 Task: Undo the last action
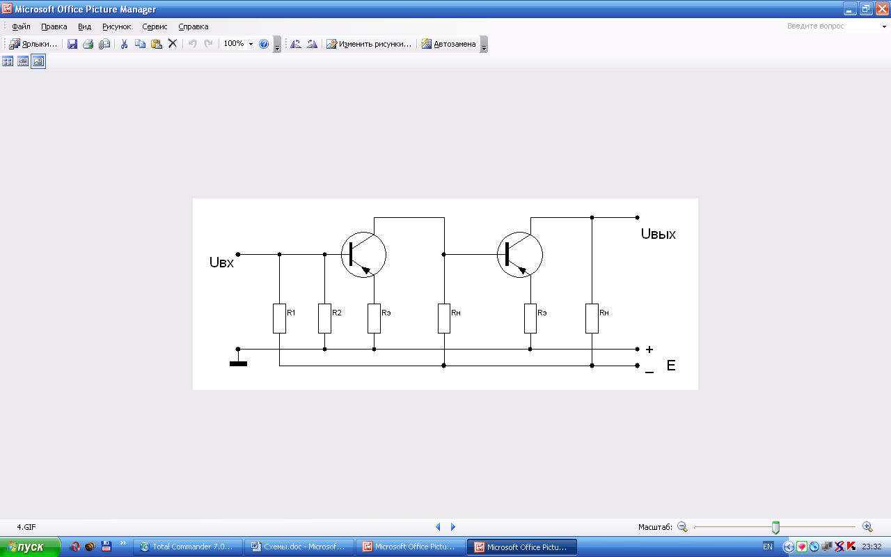(x=192, y=44)
